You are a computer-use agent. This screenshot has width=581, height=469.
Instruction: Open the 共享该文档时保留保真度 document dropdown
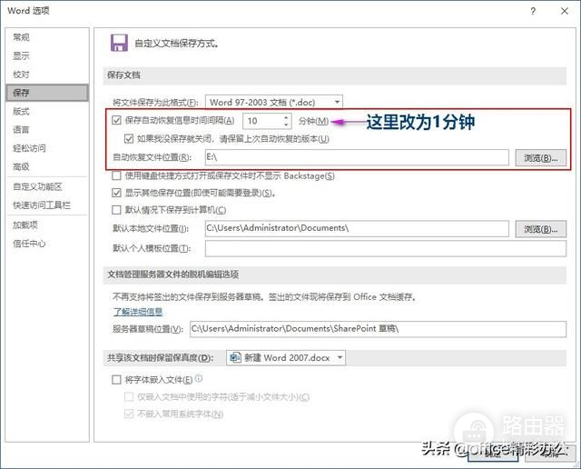click(286, 358)
